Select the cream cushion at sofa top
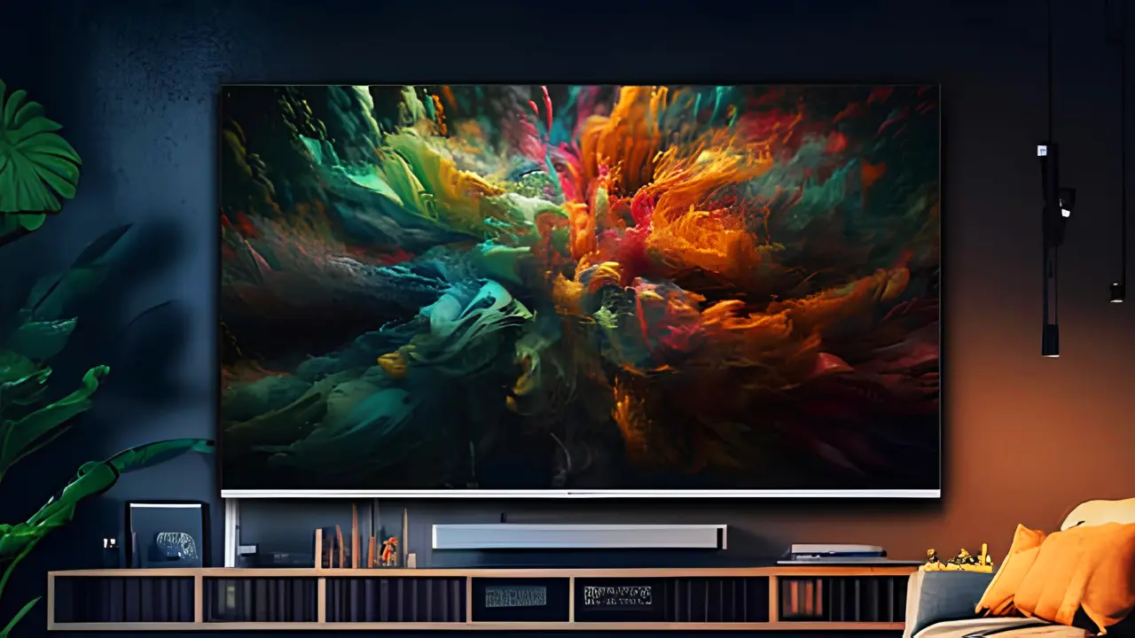 pos(1100,514)
